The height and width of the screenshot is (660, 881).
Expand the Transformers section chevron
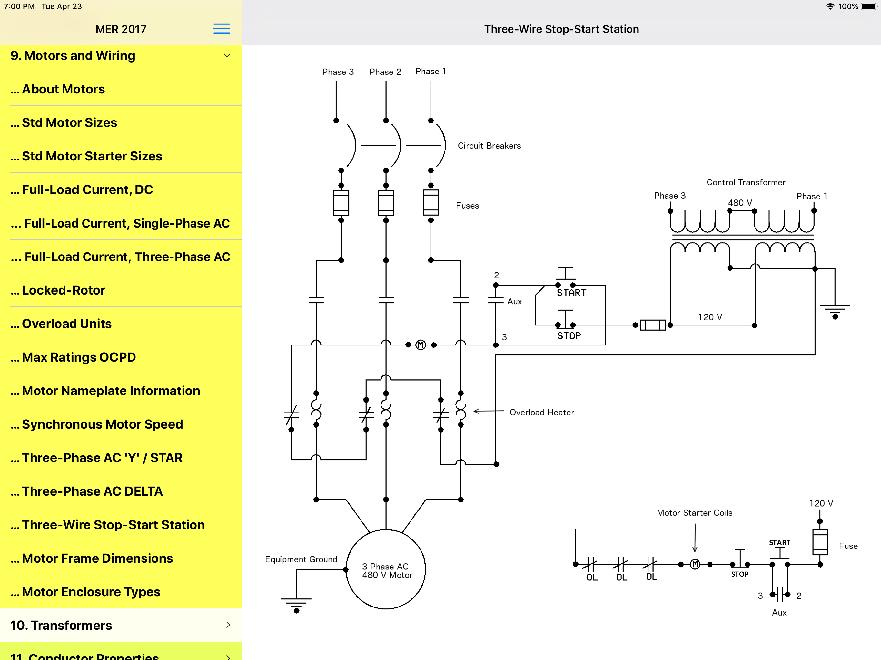point(228,625)
